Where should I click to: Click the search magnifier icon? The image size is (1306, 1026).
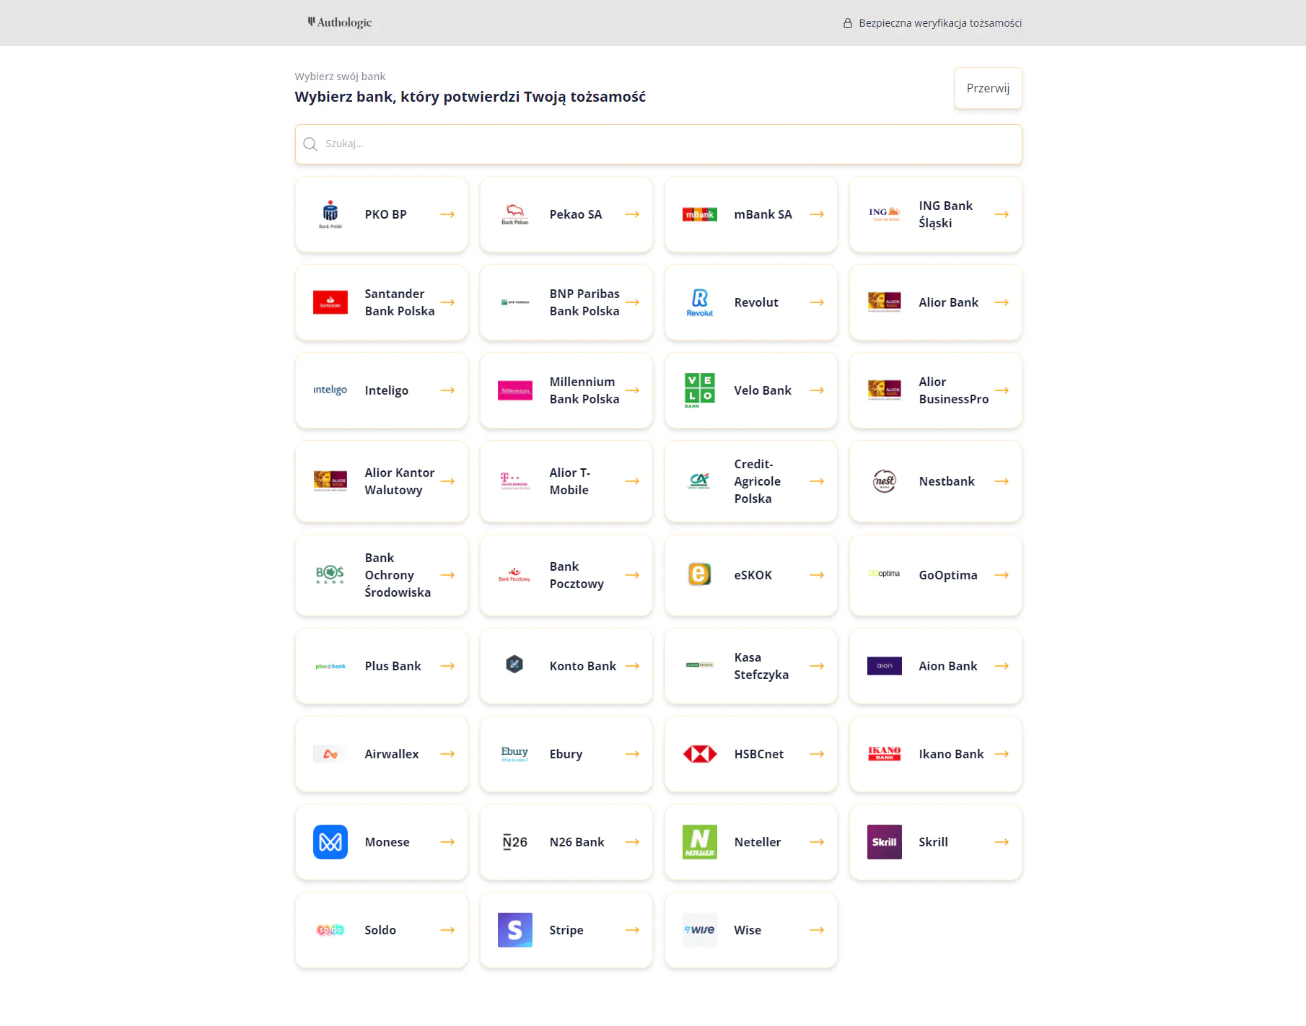310,144
